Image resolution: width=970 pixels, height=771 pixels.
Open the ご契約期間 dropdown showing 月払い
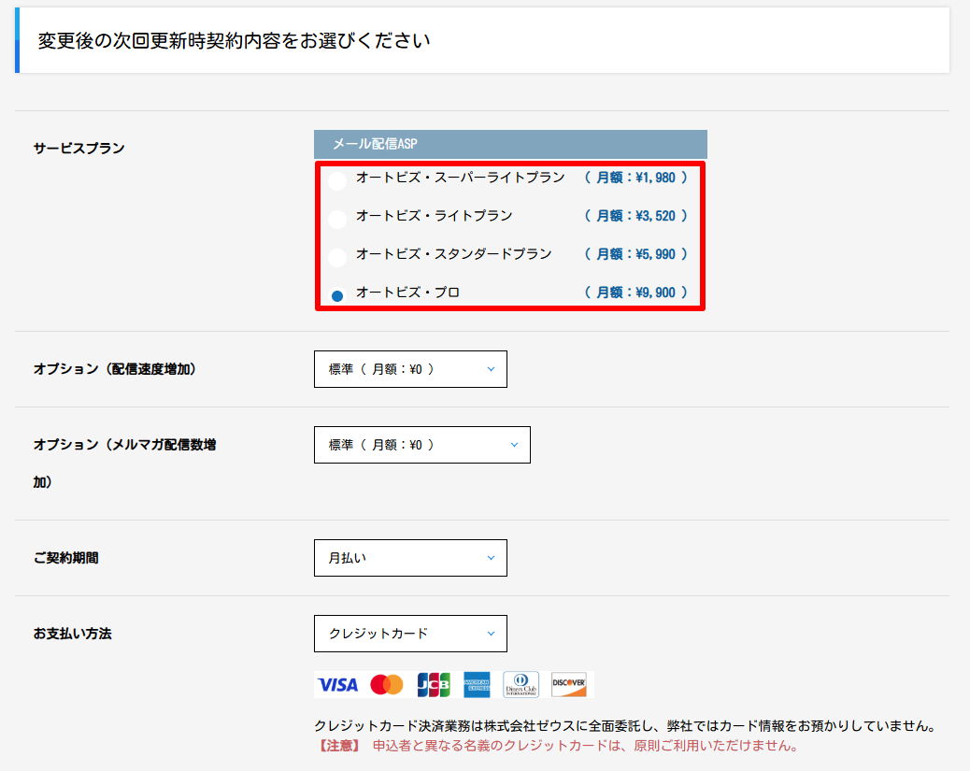pyautogui.click(x=410, y=558)
